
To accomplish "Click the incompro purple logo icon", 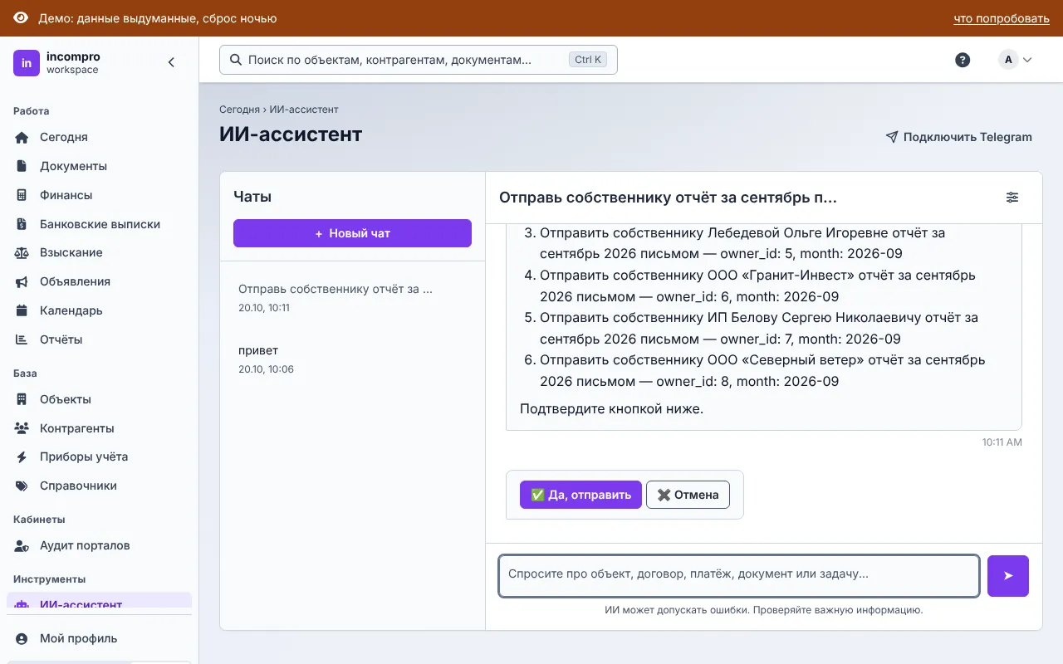I will [27, 63].
